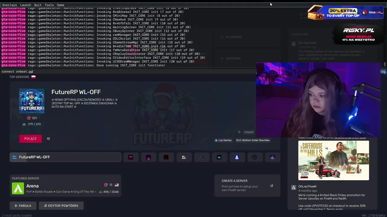The width and height of the screenshot is (387, 217).
Task: Click the console scrollbar handle
Action: pos(385,64)
